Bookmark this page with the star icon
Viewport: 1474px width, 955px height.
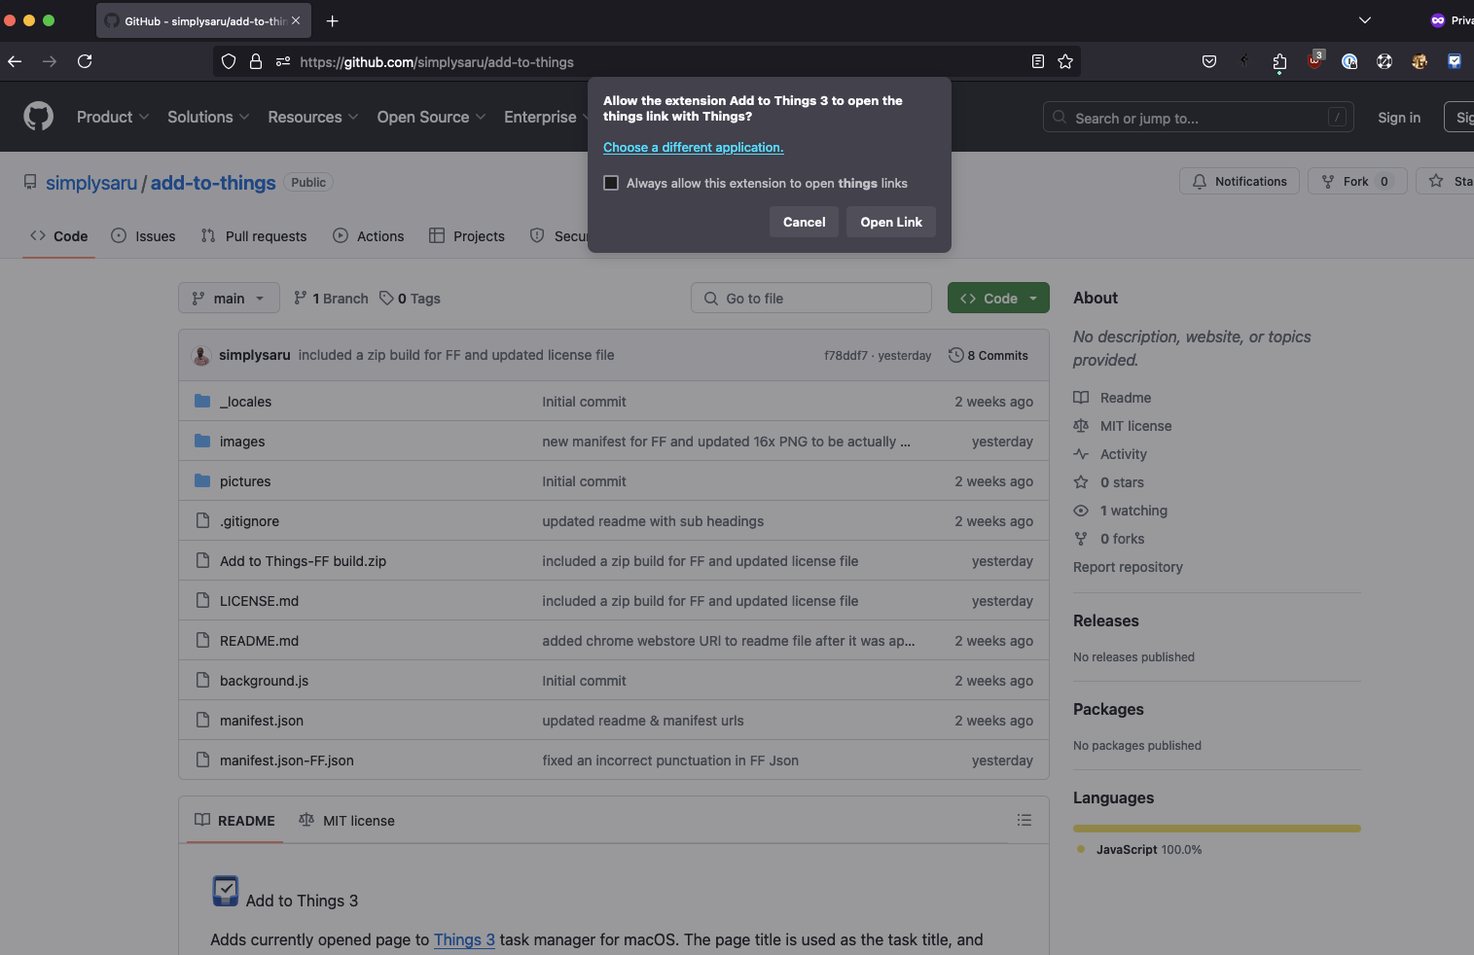tap(1065, 61)
